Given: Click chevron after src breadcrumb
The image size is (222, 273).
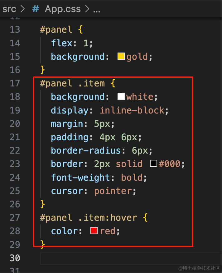Looking at the screenshot, I should [22, 9].
